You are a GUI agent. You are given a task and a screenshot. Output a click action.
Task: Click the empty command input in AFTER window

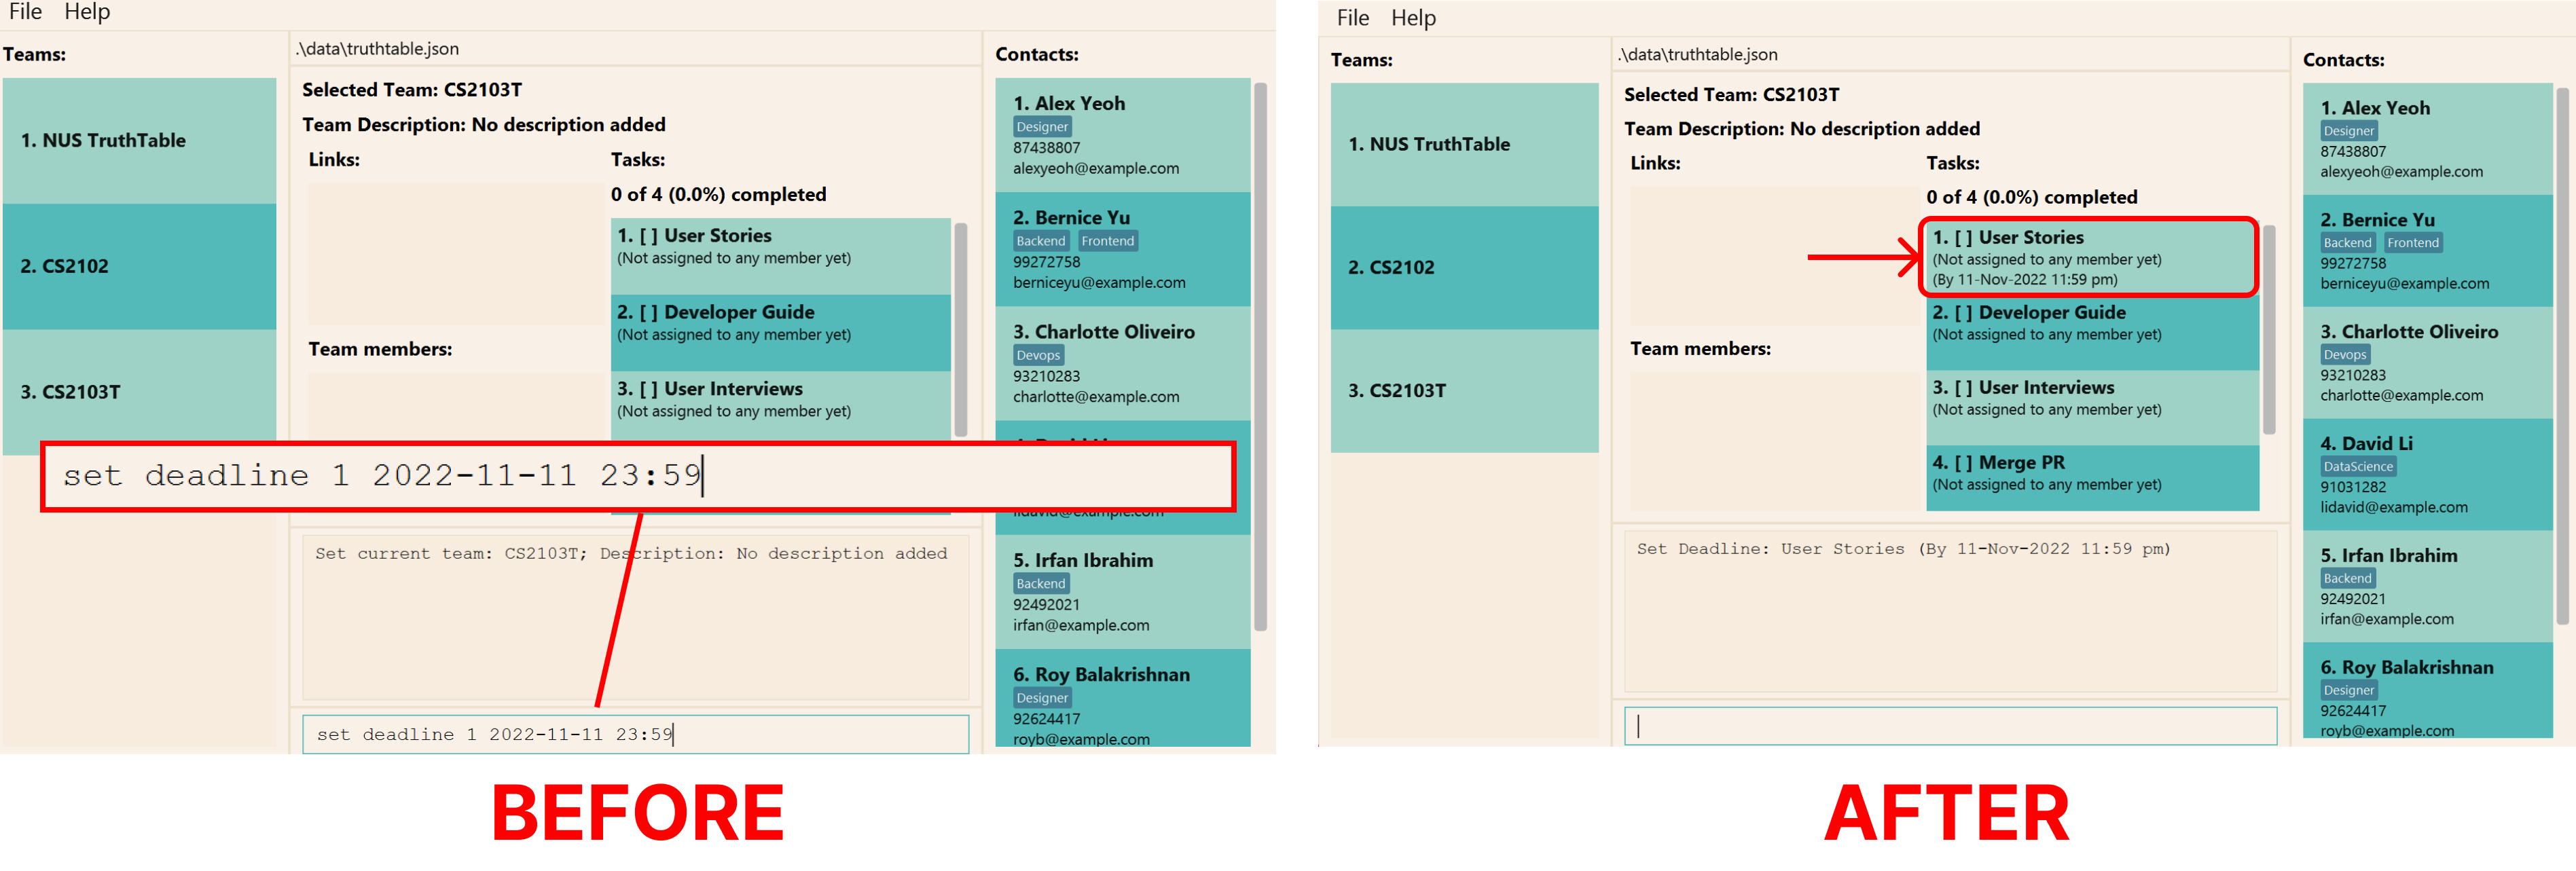pyautogui.click(x=1950, y=726)
